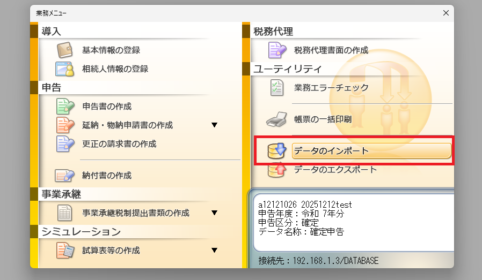Click the シミュレーション section header
This screenshot has width=482, height=280.
(81, 231)
